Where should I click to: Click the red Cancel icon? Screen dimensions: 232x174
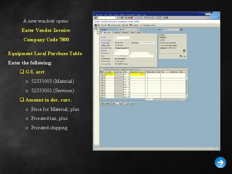131,18
